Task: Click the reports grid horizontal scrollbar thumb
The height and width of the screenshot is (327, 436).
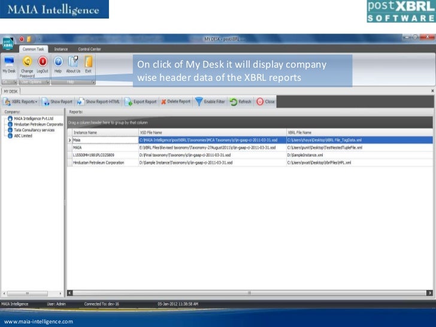Action: point(249,293)
